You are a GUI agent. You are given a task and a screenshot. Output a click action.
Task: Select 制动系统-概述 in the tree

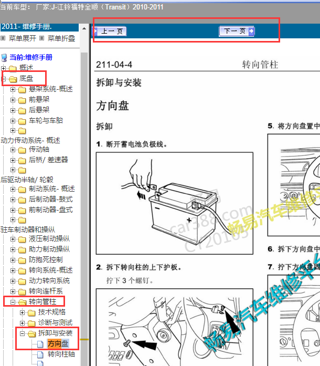click(52, 189)
